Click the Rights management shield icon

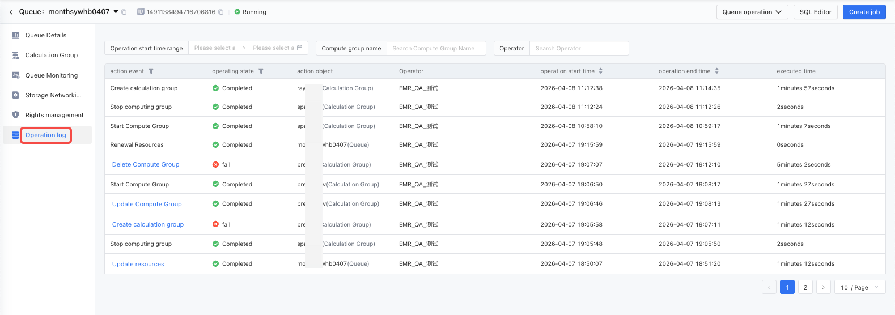click(x=16, y=114)
